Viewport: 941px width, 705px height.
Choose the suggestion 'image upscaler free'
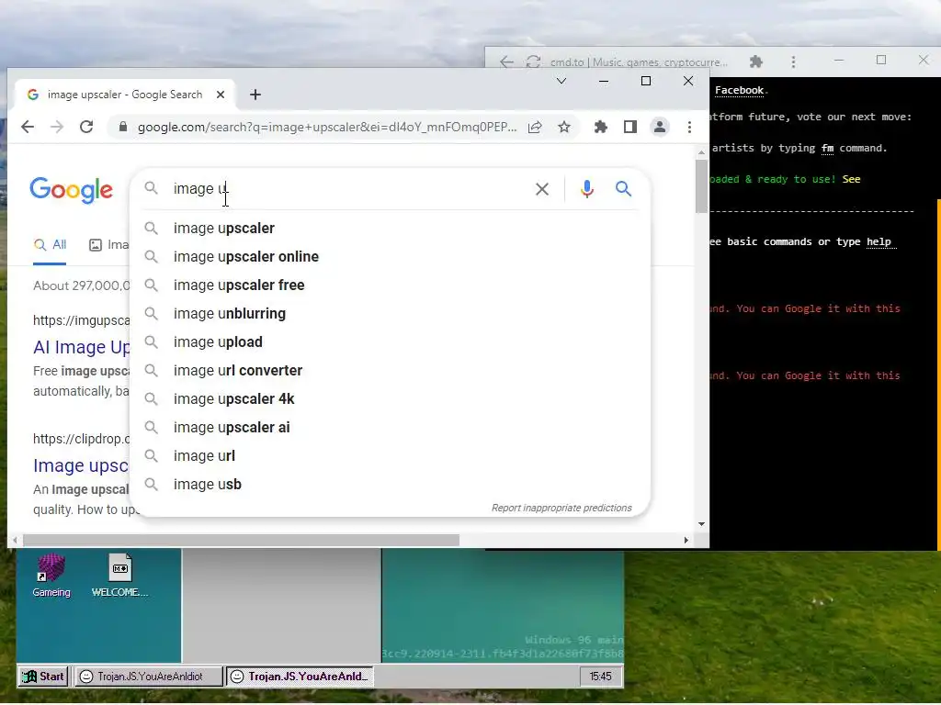point(390,285)
